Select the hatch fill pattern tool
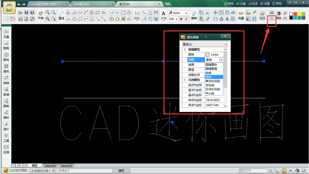The image size is (309, 174). click(123, 19)
